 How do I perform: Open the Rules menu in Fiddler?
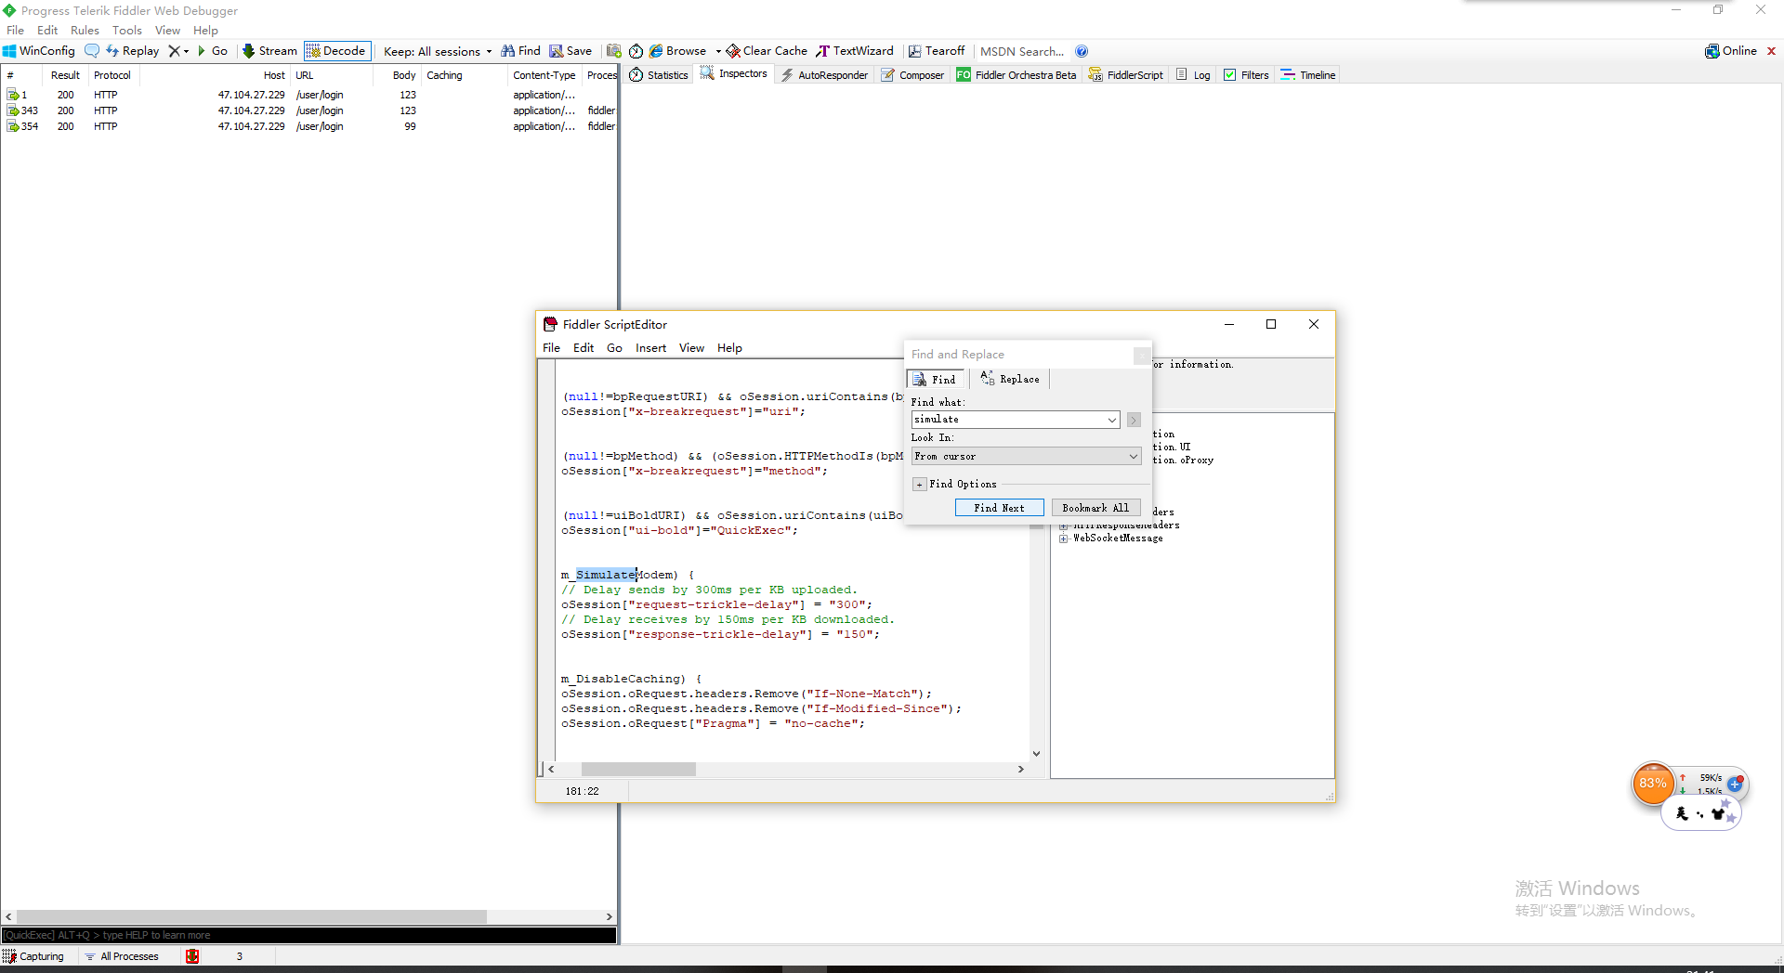coord(85,31)
